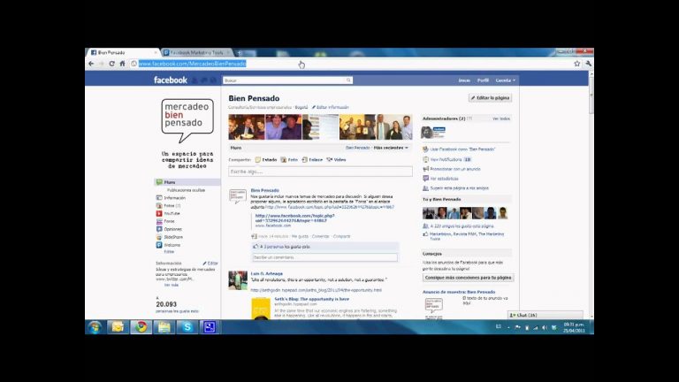The width and height of the screenshot is (679, 382).
Task: Open the file explorer folder in taskbar
Action: point(164,327)
